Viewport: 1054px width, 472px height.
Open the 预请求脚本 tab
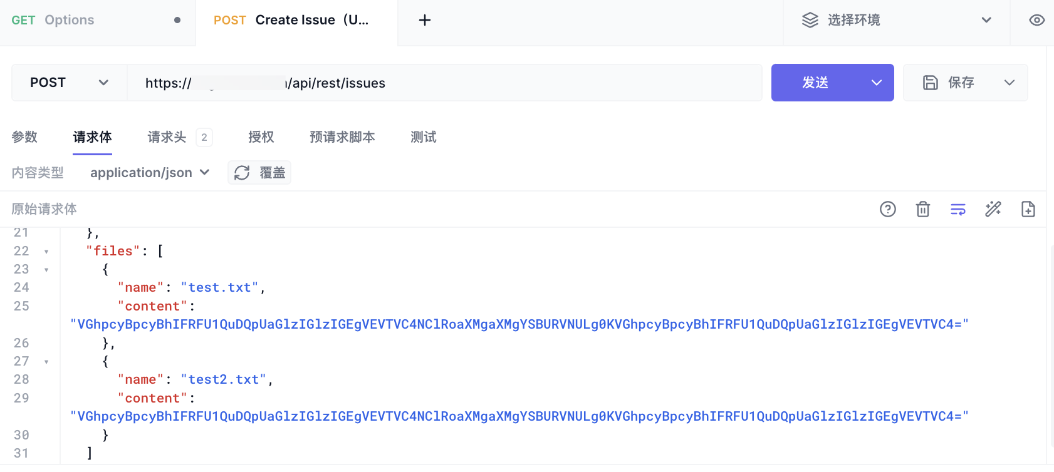coord(342,137)
